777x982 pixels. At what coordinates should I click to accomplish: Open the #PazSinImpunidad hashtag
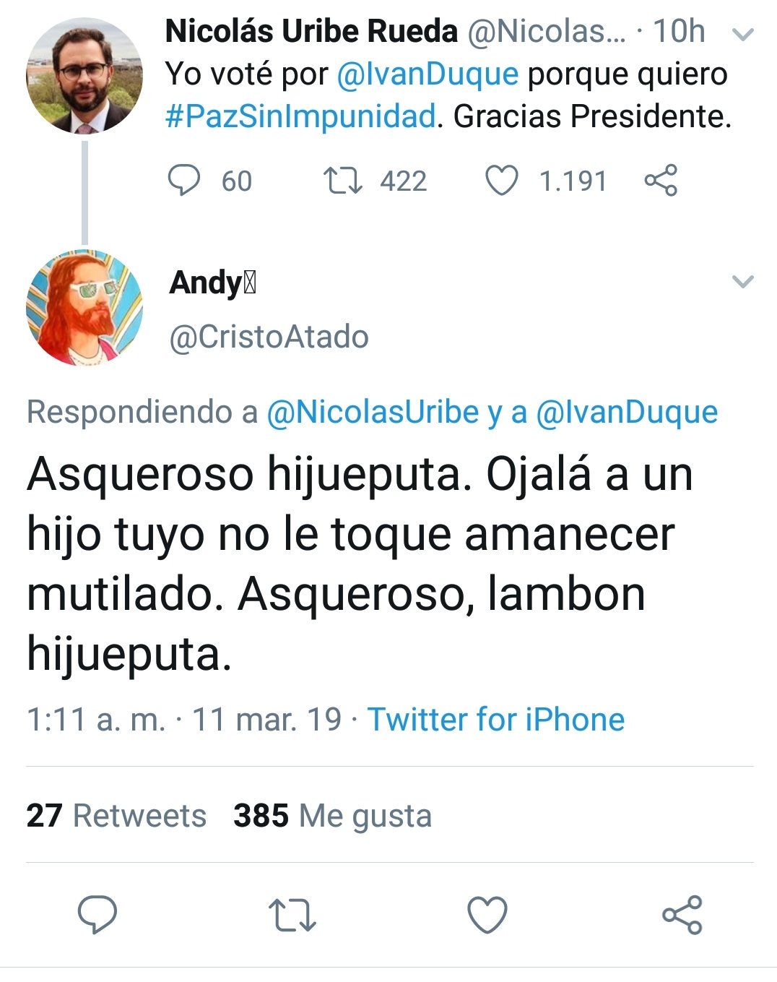[301, 116]
